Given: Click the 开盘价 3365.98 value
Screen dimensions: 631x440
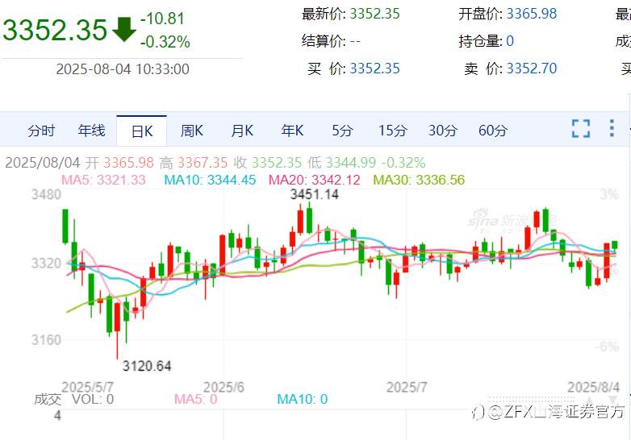Looking at the screenshot, I should coord(531,14).
